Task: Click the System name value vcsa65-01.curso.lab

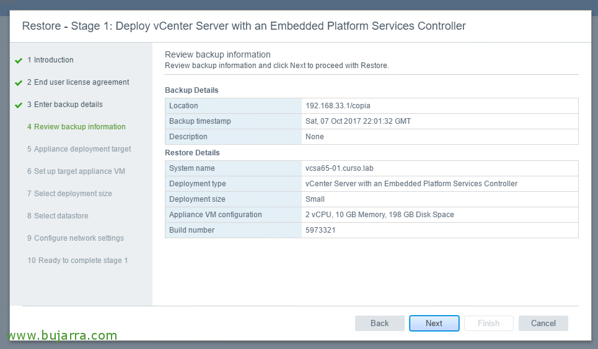Action: point(340,168)
